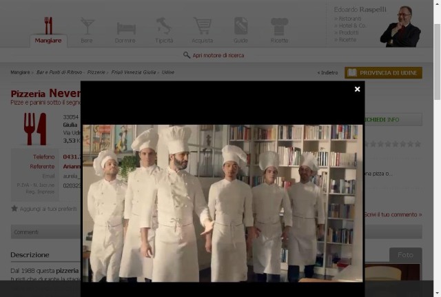The image size is (441, 297).
Task: Open the Acquista shopping cart tab
Action: 202,30
